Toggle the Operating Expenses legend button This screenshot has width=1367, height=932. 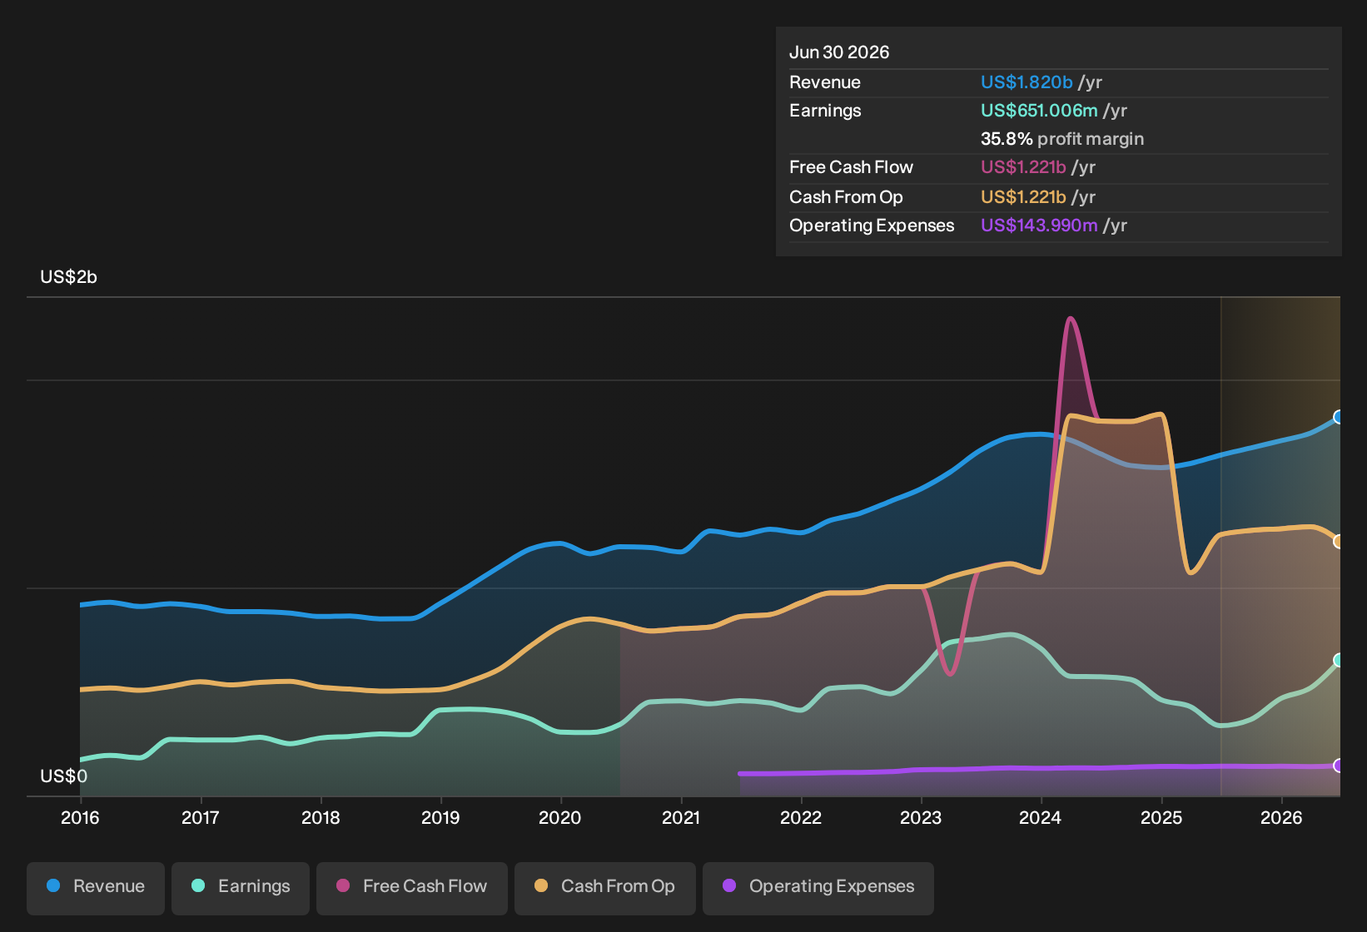pyautogui.click(x=818, y=888)
